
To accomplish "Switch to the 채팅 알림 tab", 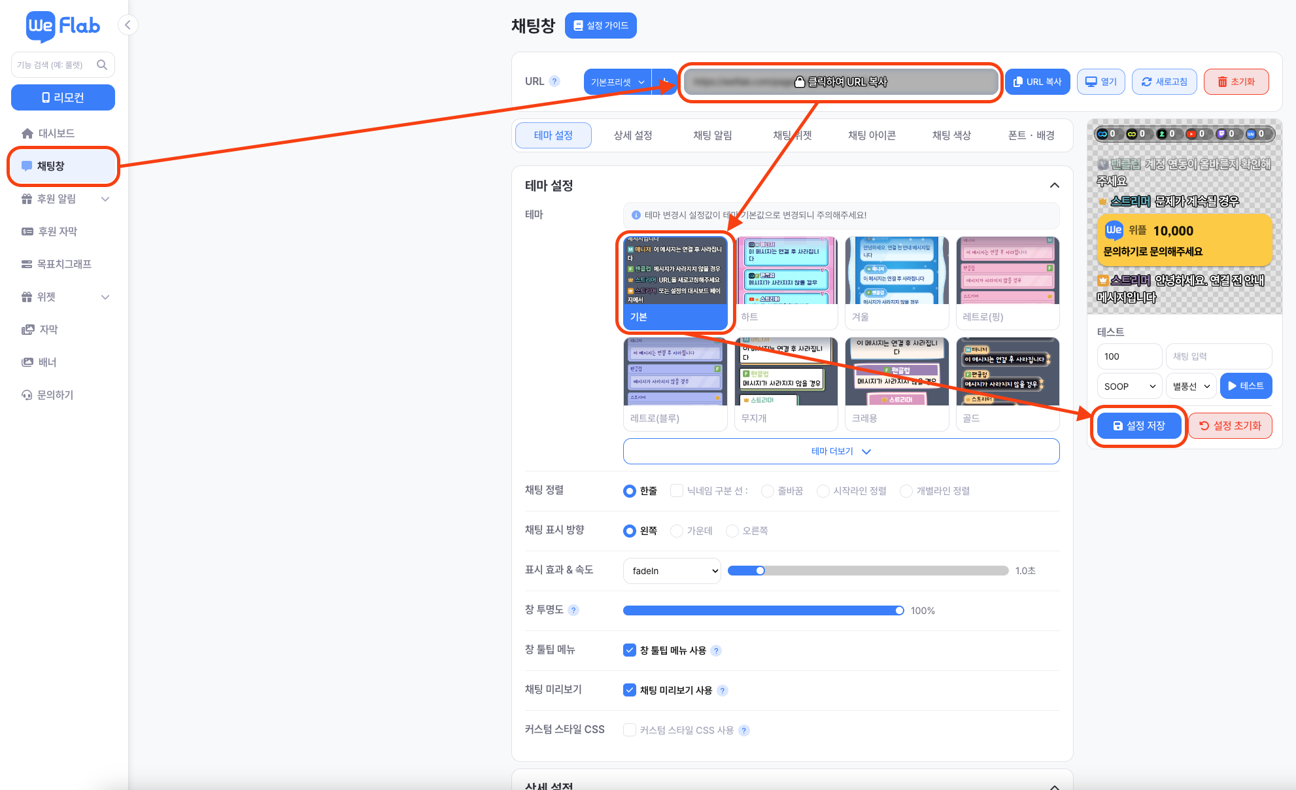I will [x=713, y=135].
